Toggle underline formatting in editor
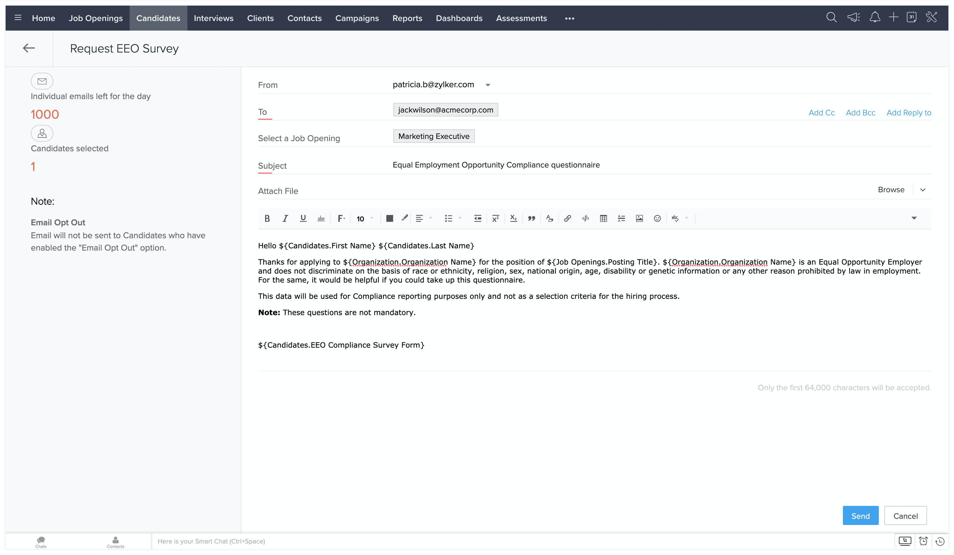The image size is (954, 555). 303,219
